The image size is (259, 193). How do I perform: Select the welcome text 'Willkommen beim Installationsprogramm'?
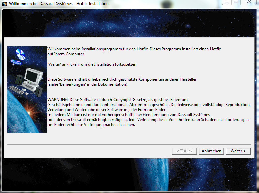click(x=85, y=49)
